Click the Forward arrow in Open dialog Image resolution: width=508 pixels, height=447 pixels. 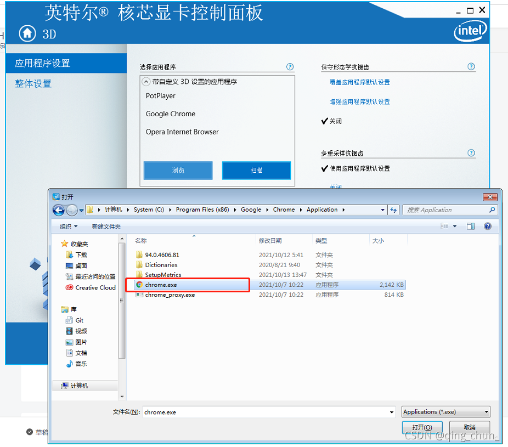point(72,210)
